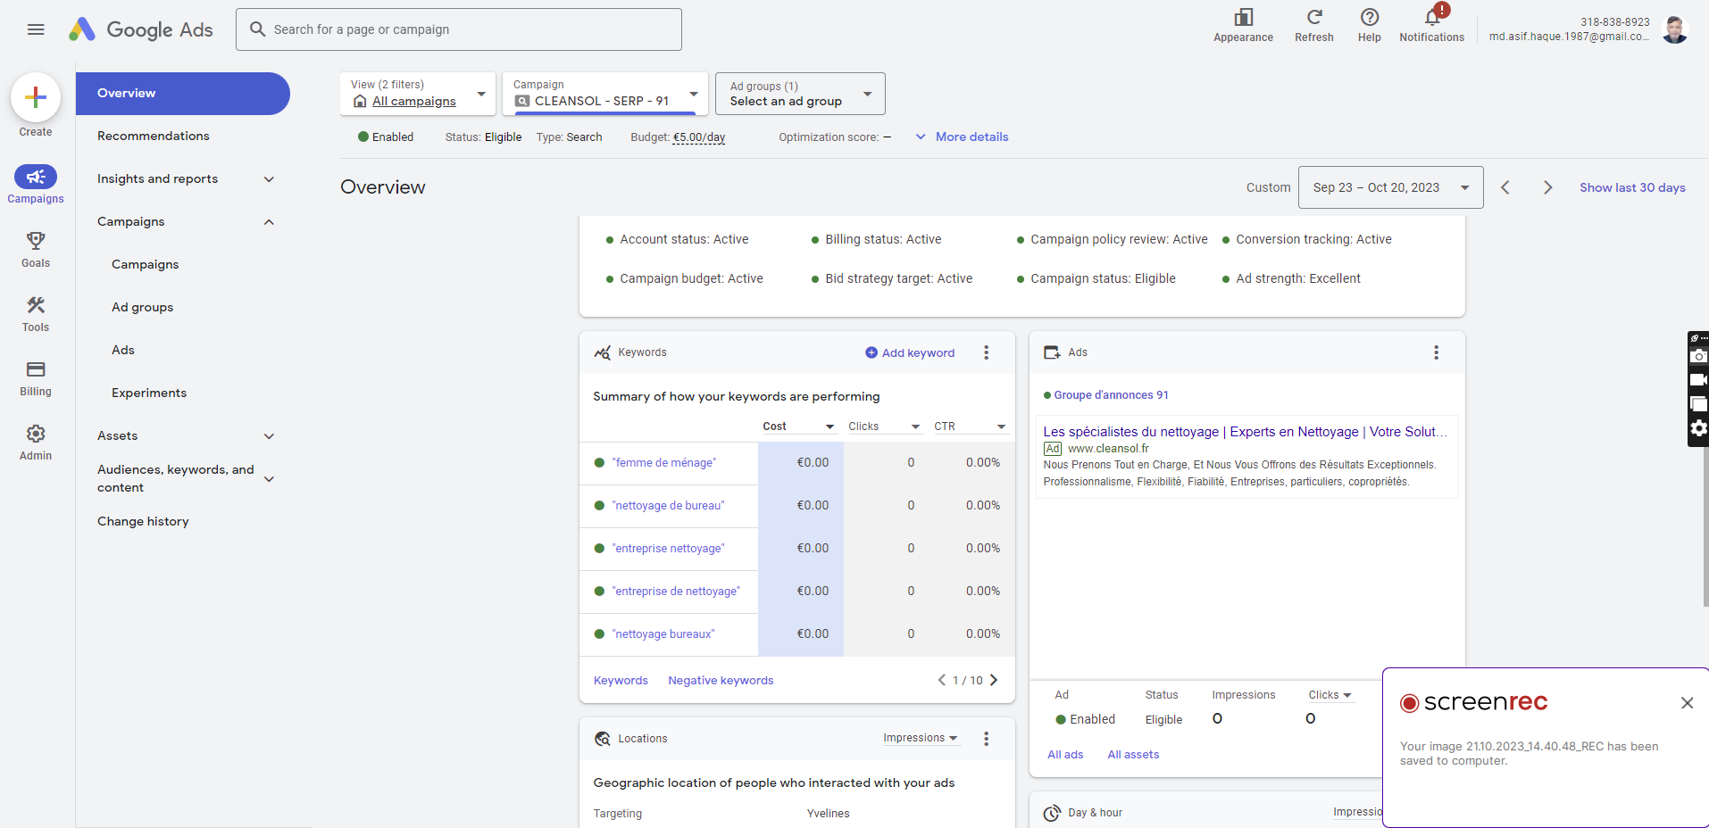Screen dimensions: 1709x828
Task: Open All assets link
Action: pos(1133,755)
